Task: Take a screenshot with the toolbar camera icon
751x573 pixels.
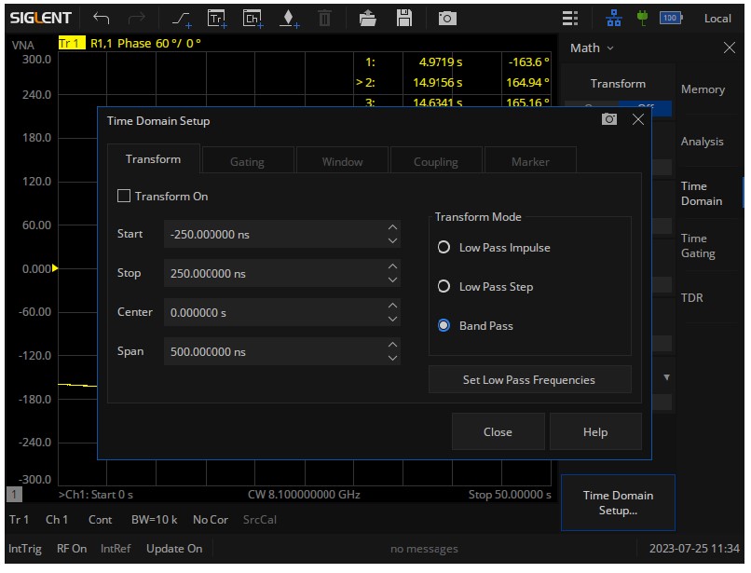Action: 447,18
